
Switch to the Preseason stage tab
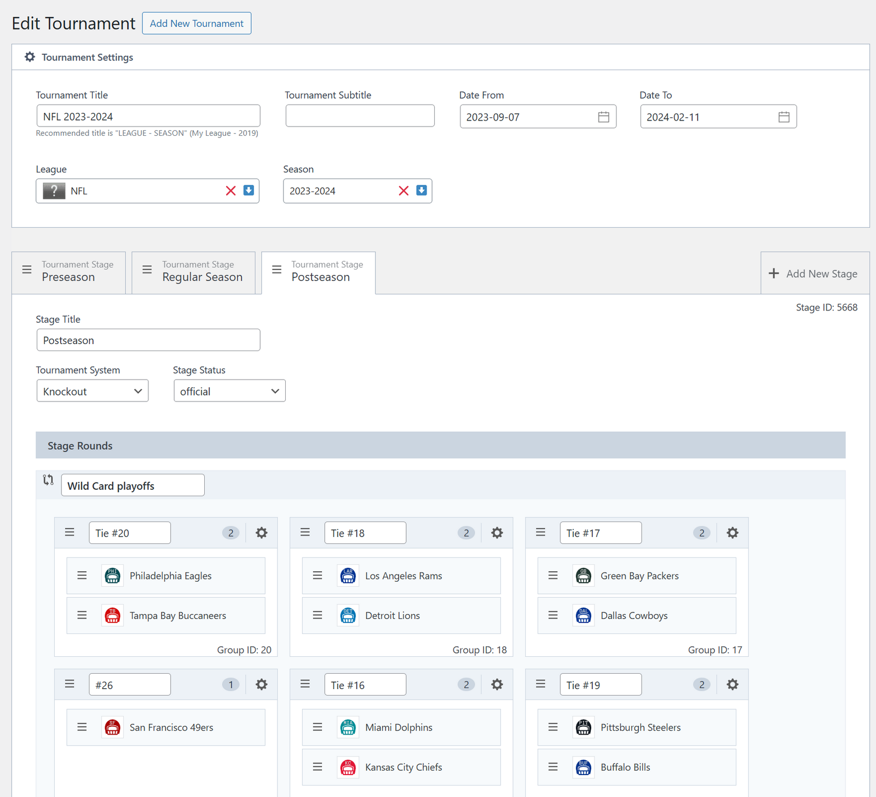pyautogui.click(x=69, y=272)
